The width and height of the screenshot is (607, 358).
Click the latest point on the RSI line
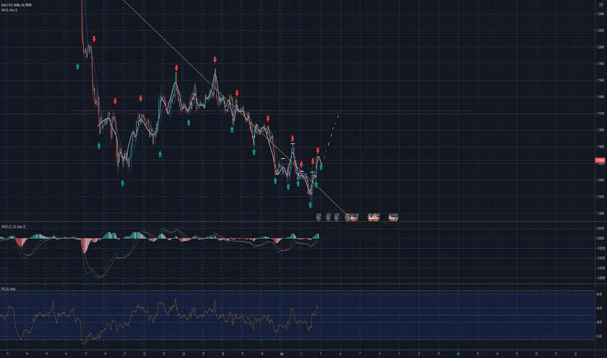pyautogui.click(x=318, y=309)
